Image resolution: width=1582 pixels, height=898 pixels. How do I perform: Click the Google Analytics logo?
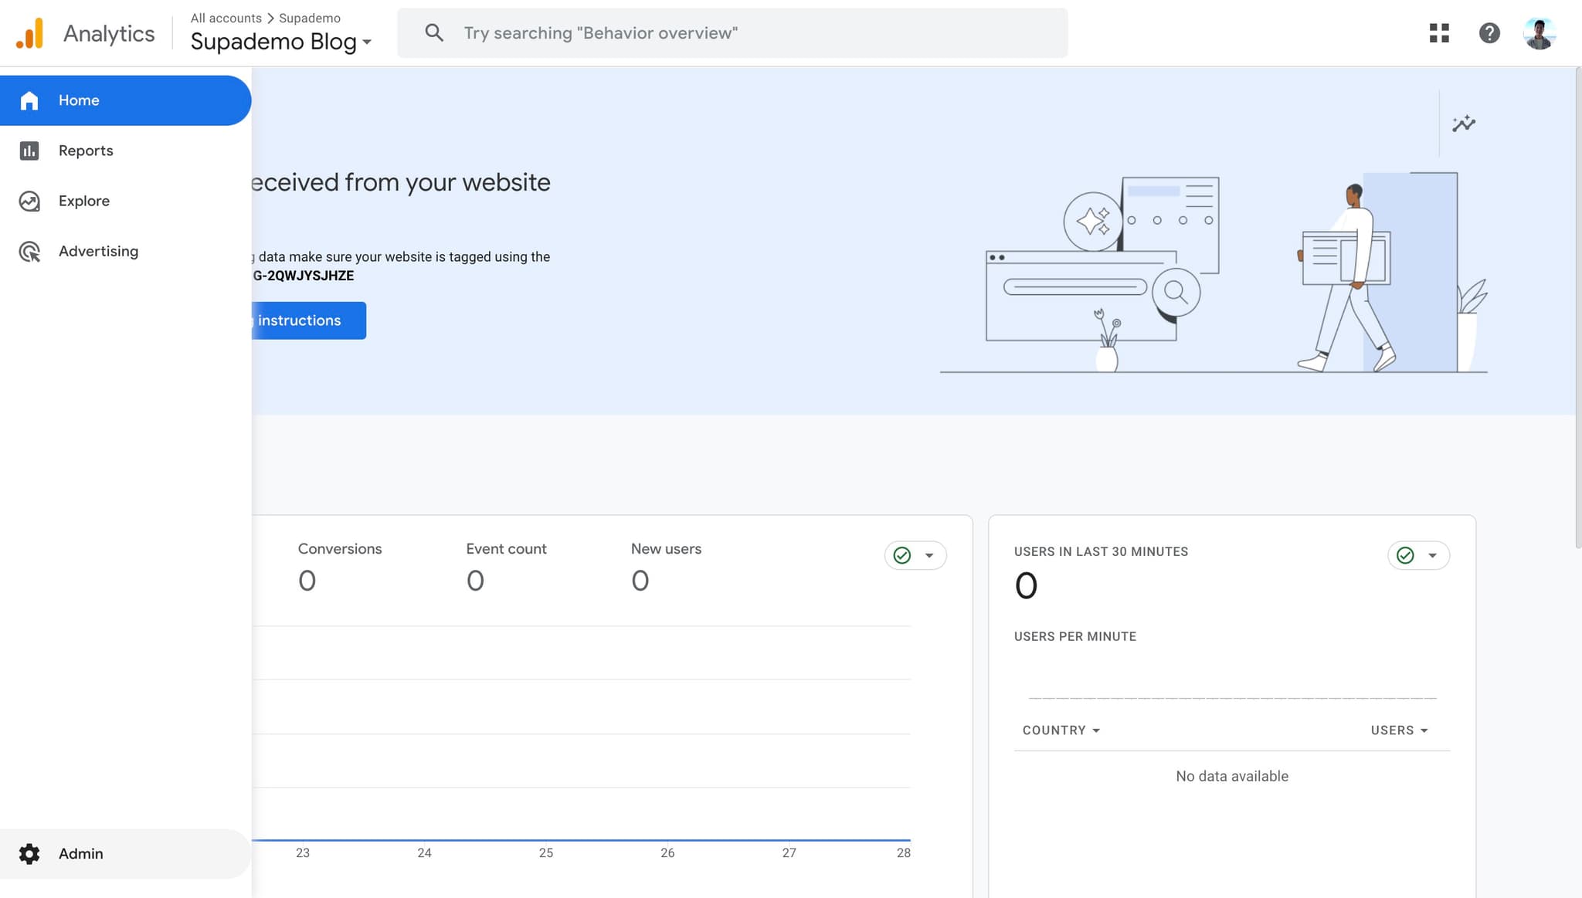[30, 34]
